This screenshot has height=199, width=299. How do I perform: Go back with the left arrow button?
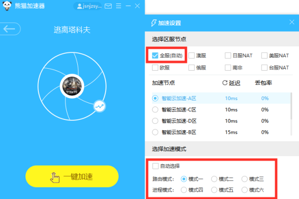10,29
